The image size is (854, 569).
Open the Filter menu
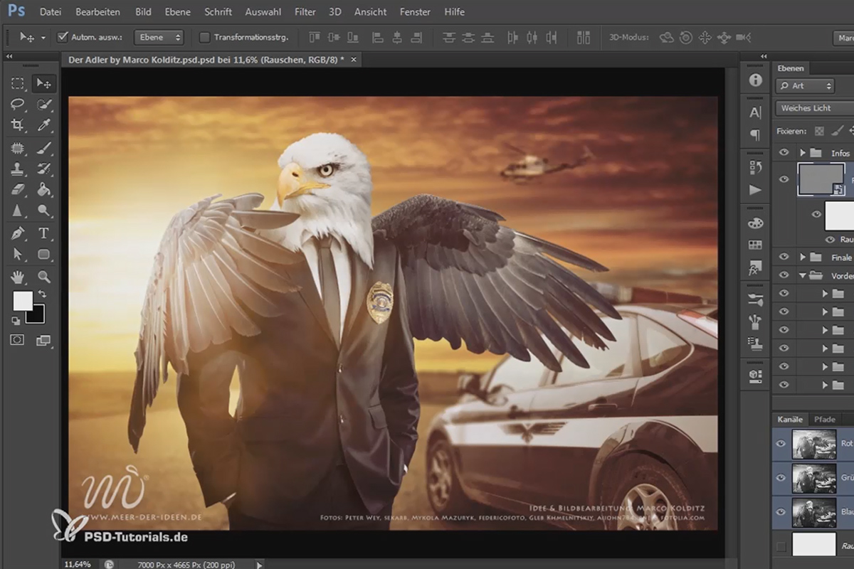click(x=305, y=12)
